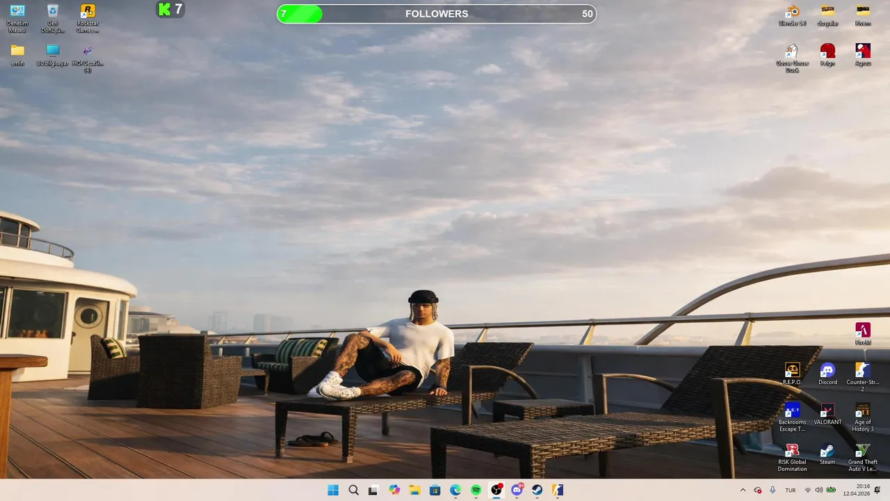Switch to Discord in the taskbar
This screenshot has height=501, width=890.
tap(517, 490)
